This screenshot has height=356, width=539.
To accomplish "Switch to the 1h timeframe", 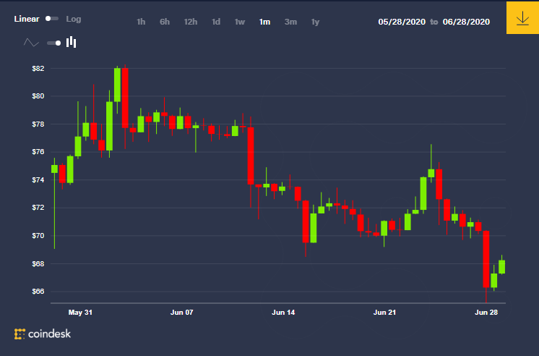I will click(x=141, y=22).
